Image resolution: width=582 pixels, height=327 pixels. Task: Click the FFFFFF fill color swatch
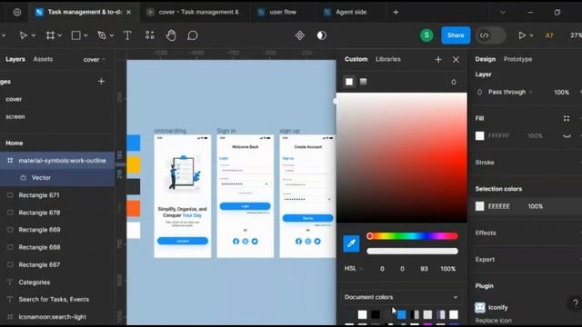[479, 135]
